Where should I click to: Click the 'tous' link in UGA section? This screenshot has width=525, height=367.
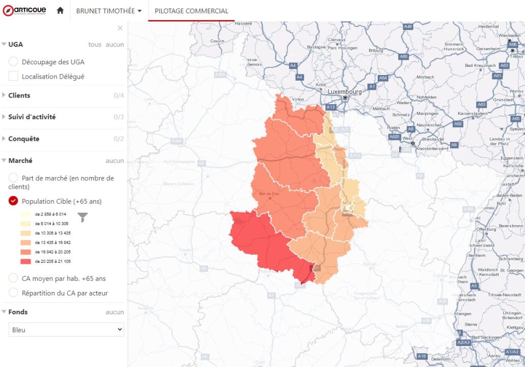[x=95, y=44]
